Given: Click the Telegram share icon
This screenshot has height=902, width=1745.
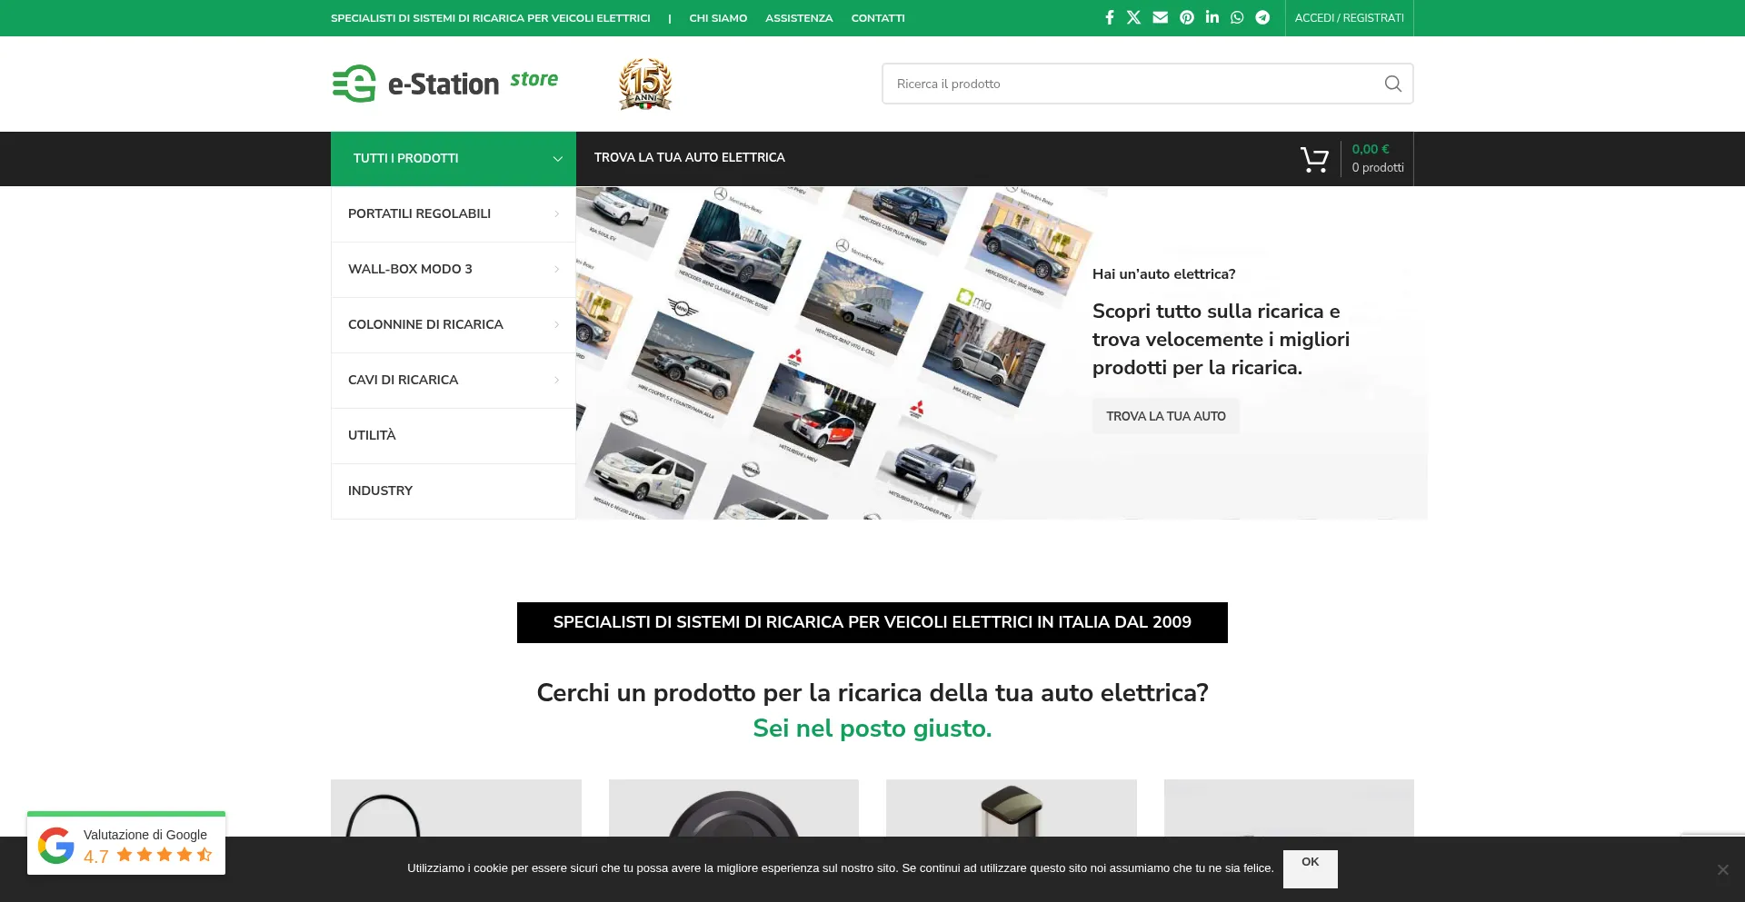Looking at the screenshot, I should 1262,17.
